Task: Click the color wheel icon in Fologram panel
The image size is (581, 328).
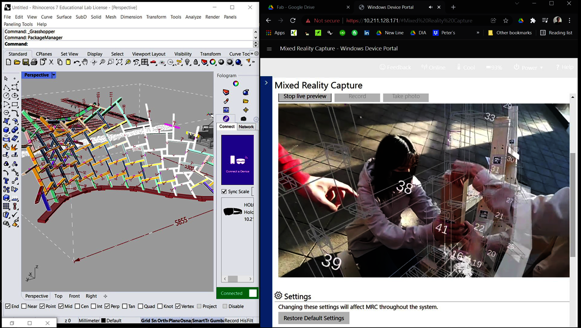Action: [x=236, y=84]
